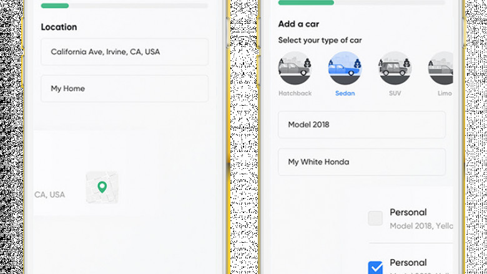Click the SUV label text
The image size is (487, 274).
(x=395, y=93)
